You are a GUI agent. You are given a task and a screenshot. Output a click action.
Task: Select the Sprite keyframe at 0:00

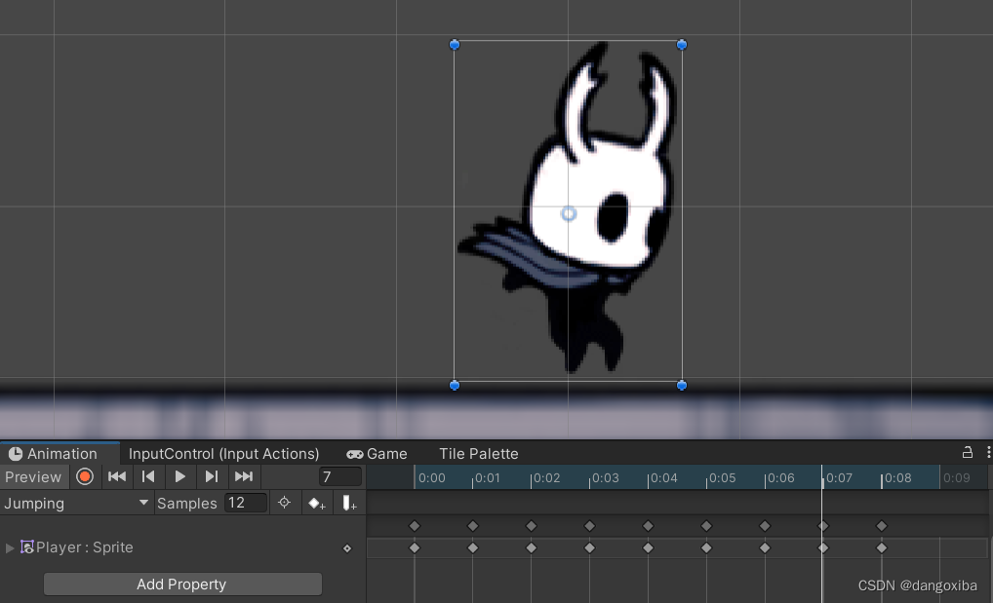point(415,547)
